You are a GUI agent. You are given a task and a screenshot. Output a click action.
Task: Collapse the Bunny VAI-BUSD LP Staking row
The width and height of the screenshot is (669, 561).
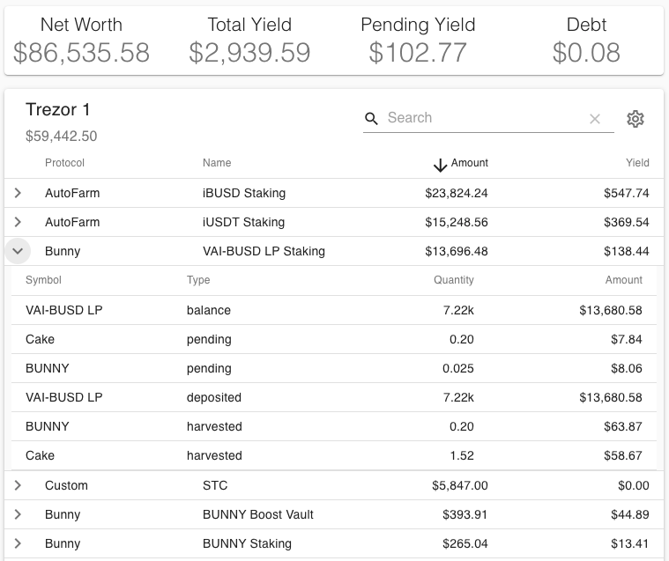coord(18,251)
